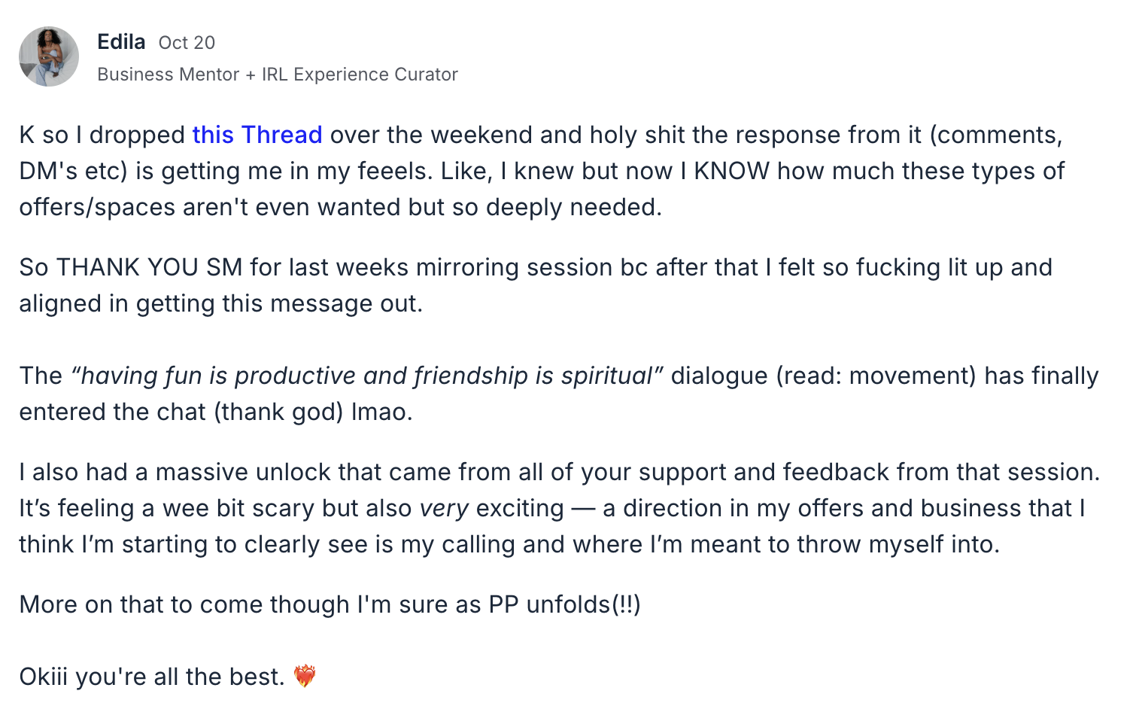Open the Oct 20 post timestamp
Viewport: 1136px width, 709px height.
click(x=187, y=43)
